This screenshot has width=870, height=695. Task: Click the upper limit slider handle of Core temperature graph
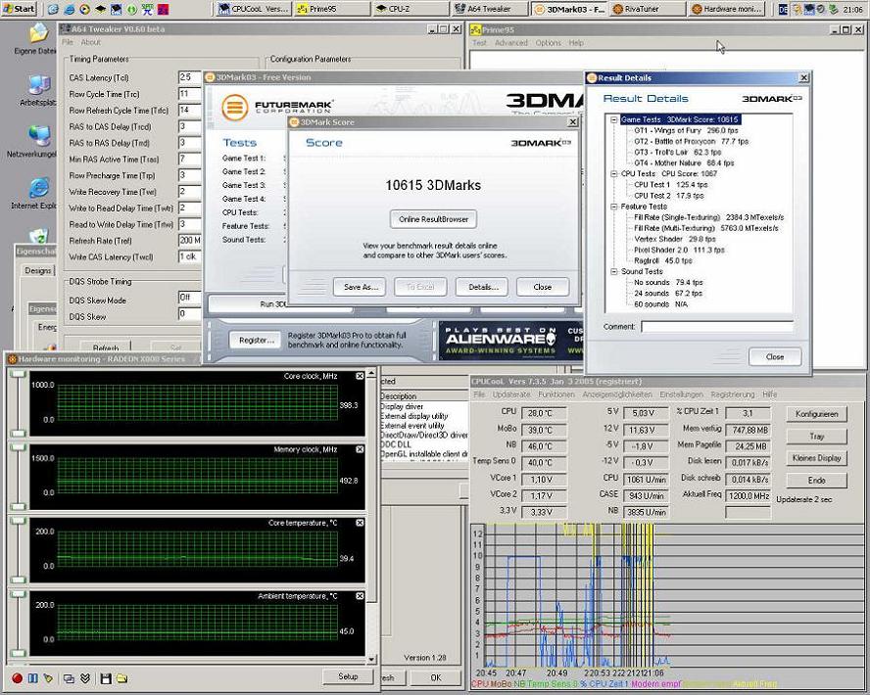click(x=19, y=521)
